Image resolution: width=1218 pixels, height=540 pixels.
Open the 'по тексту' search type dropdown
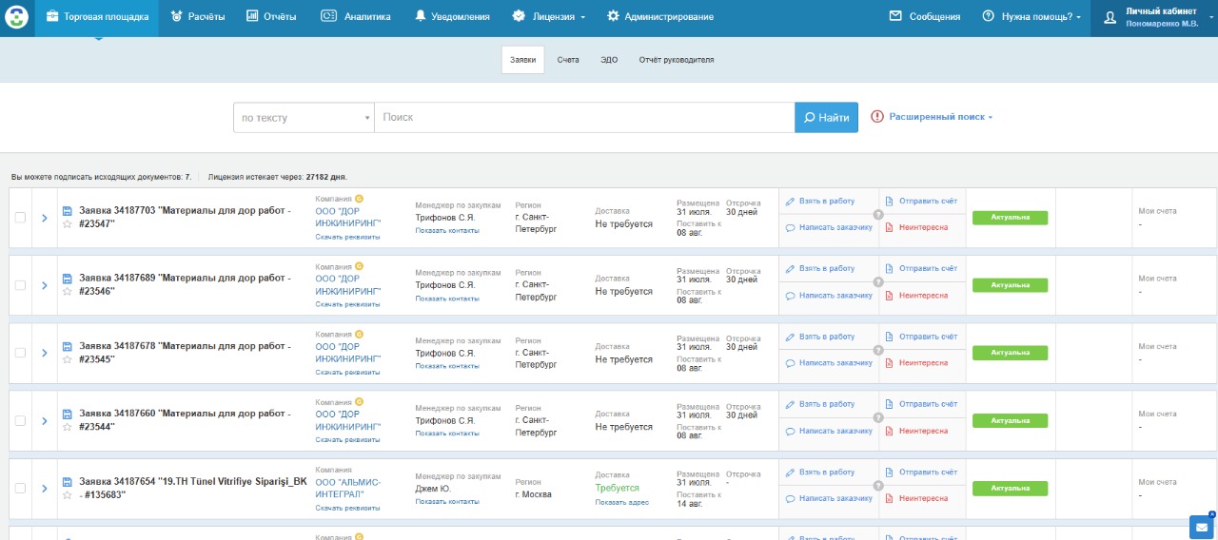(304, 118)
